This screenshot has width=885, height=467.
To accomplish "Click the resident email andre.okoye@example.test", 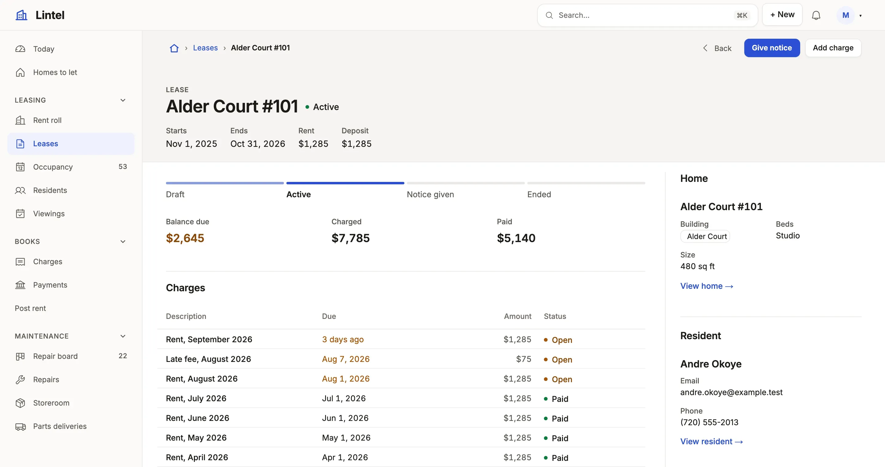I will (731, 392).
